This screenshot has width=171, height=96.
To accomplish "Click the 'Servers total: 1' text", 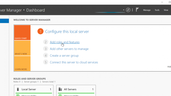I will (x=49, y=82).
